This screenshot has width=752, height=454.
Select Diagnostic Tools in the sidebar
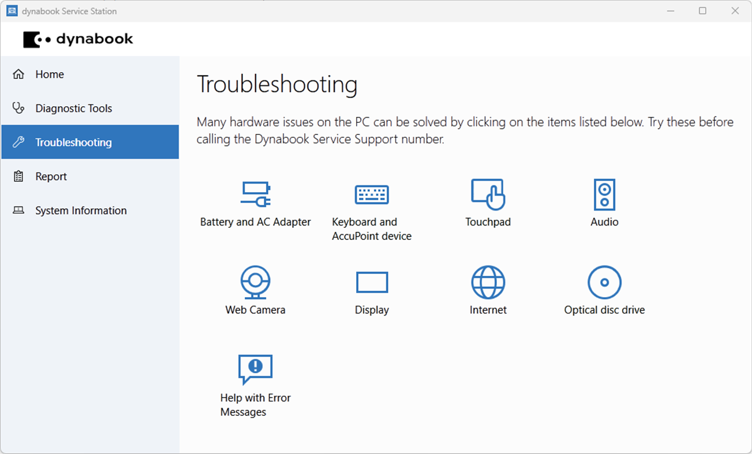[73, 108]
